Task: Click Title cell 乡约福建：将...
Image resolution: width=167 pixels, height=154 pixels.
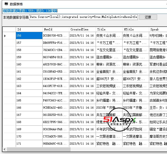Action: tap(109, 100)
